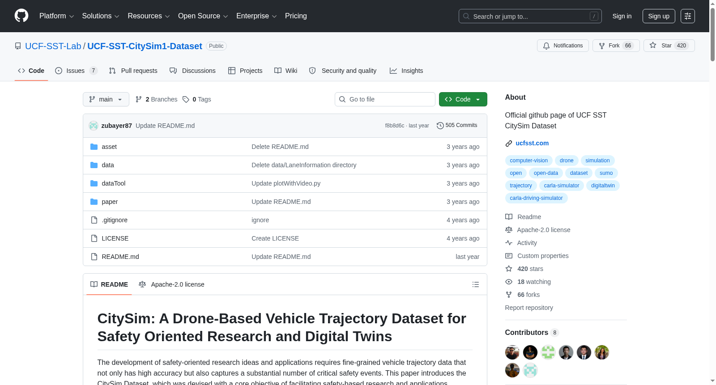Open the .gitignore file icon
The image size is (716, 385).
94,220
